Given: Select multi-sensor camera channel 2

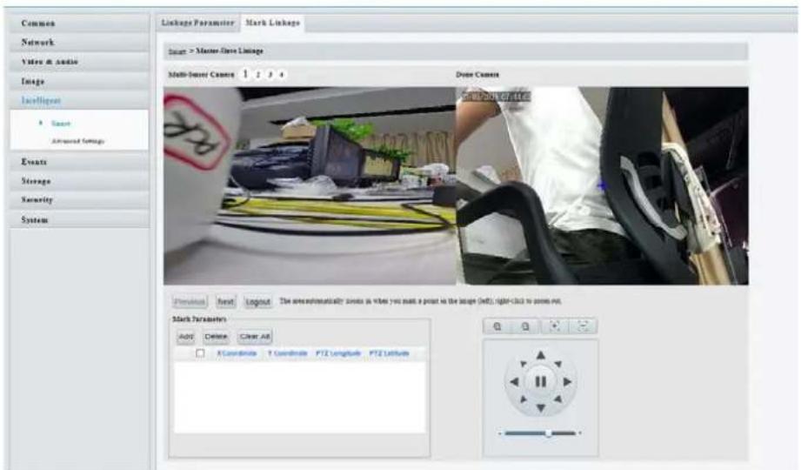Looking at the screenshot, I should click(x=258, y=75).
